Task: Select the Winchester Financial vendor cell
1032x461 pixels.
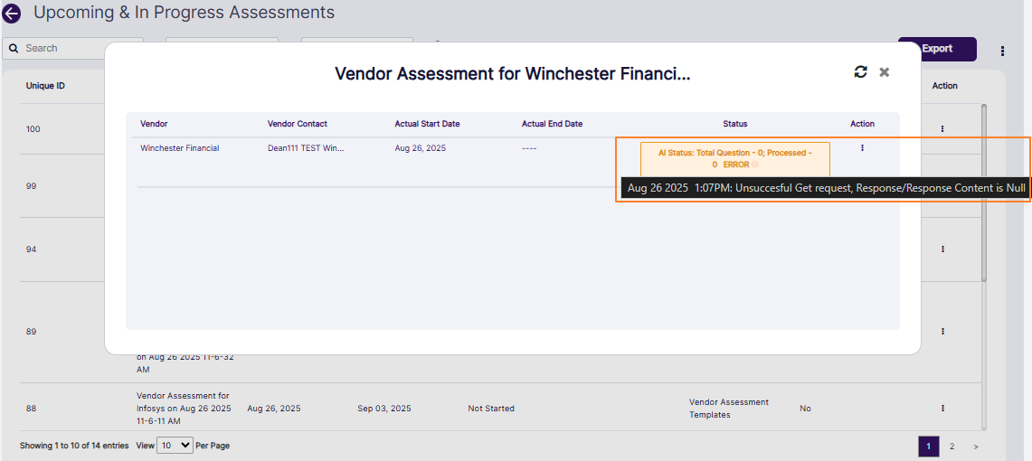Action: click(180, 148)
